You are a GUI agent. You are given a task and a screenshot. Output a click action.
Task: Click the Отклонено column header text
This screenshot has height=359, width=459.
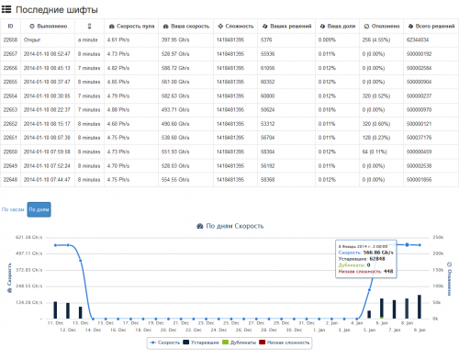386,27
